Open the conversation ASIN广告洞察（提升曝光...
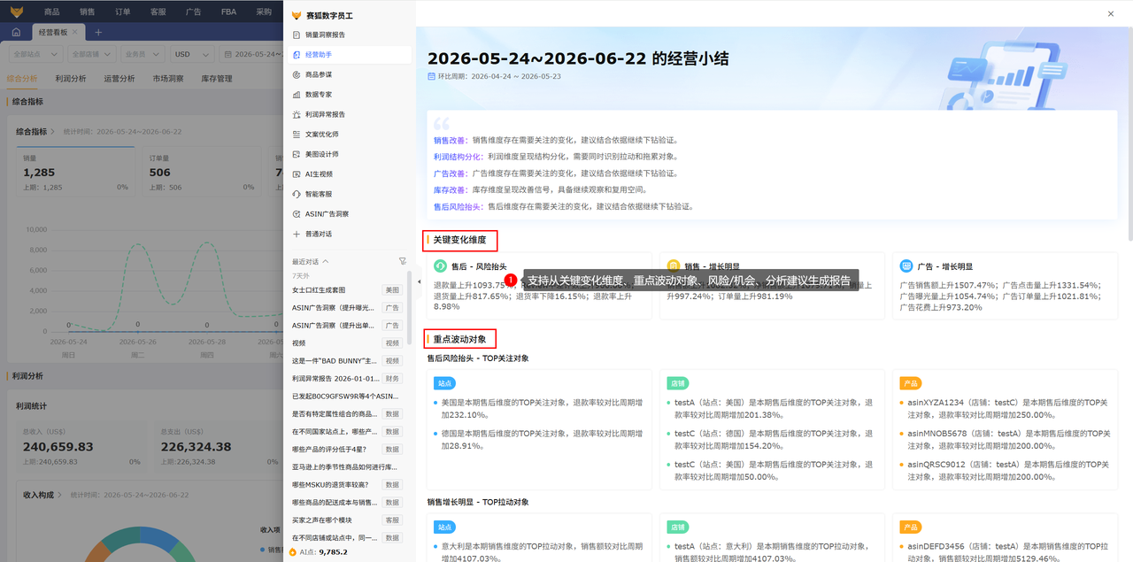The width and height of the screenshot is (1133, 562). pos(332,308)
